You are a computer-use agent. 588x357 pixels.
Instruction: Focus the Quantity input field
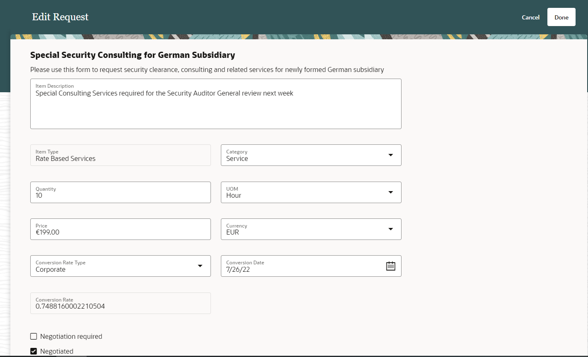coord(120,195)
